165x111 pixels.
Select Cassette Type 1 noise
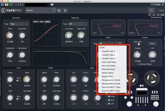point(112,51)
